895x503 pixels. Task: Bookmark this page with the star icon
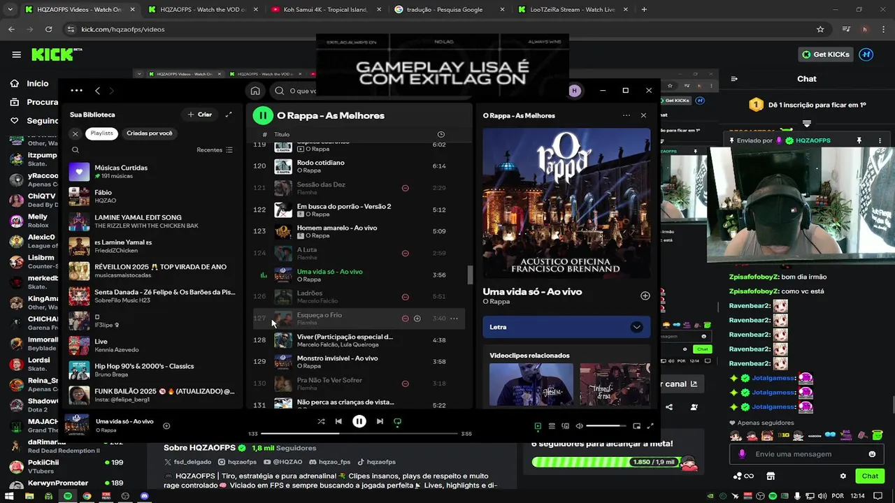click(x=820, y=29)
